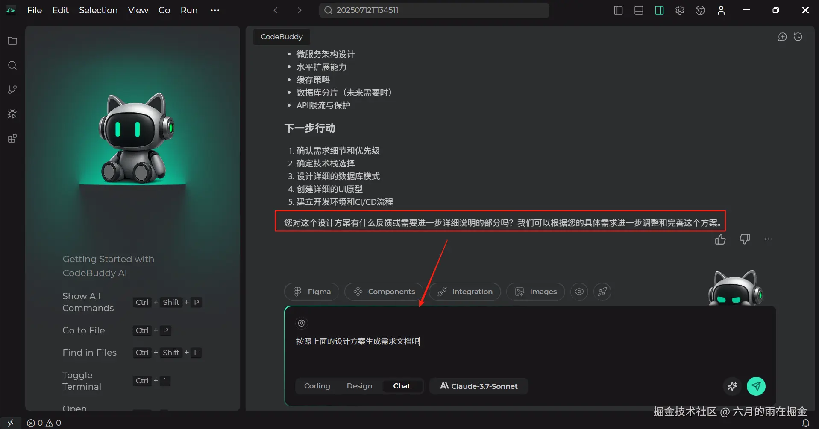The width and height of the screenshot is (819, 429).
Task: Open the Explorer folder icon in sidebar
Action: click(x=12, y=41)
